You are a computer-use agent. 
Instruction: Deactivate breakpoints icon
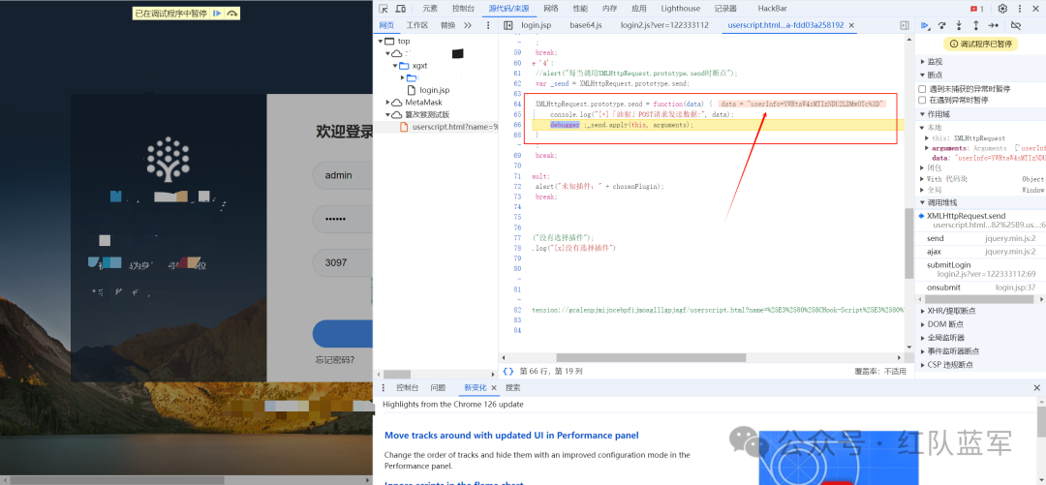[x=1015, y=25]
